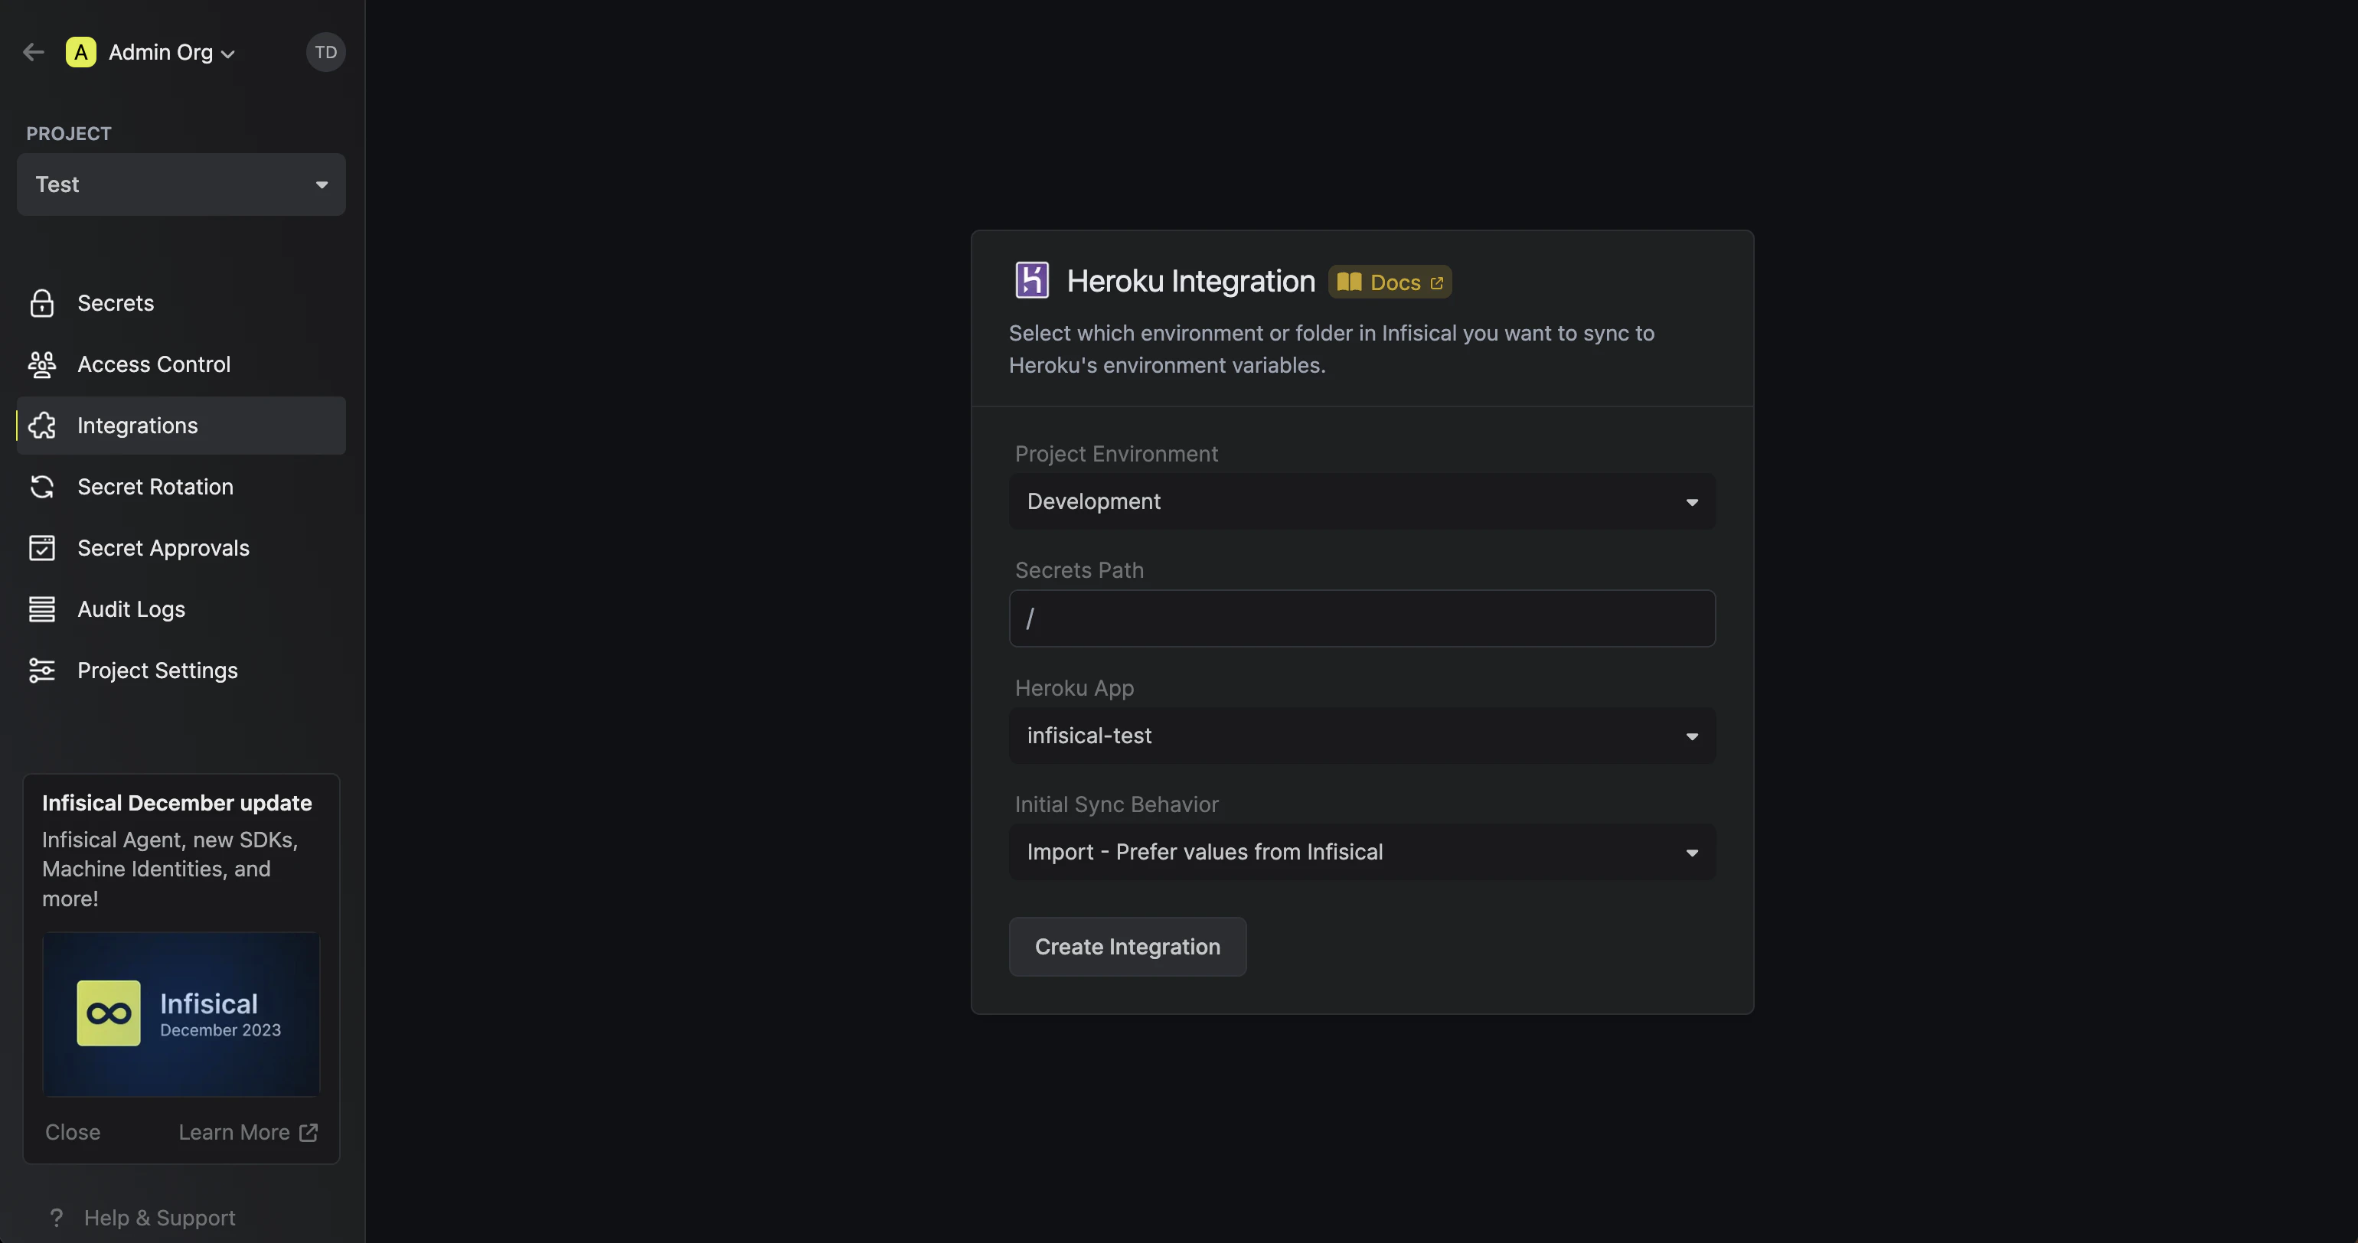Go back using the left arrow icon
Screen dimensions: 2358x1243
[x=34, y=52]
